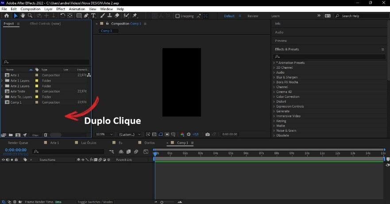Click the Interpret Footage icon in Project panel

click(x=4, y=135)
